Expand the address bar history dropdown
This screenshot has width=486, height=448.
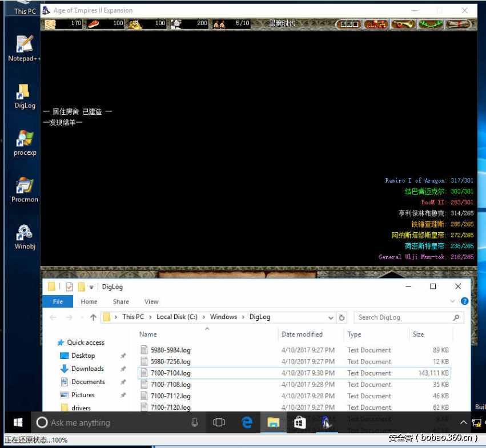tap(331, 317)
